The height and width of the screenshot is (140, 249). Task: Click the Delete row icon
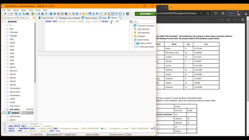[66, 14]
